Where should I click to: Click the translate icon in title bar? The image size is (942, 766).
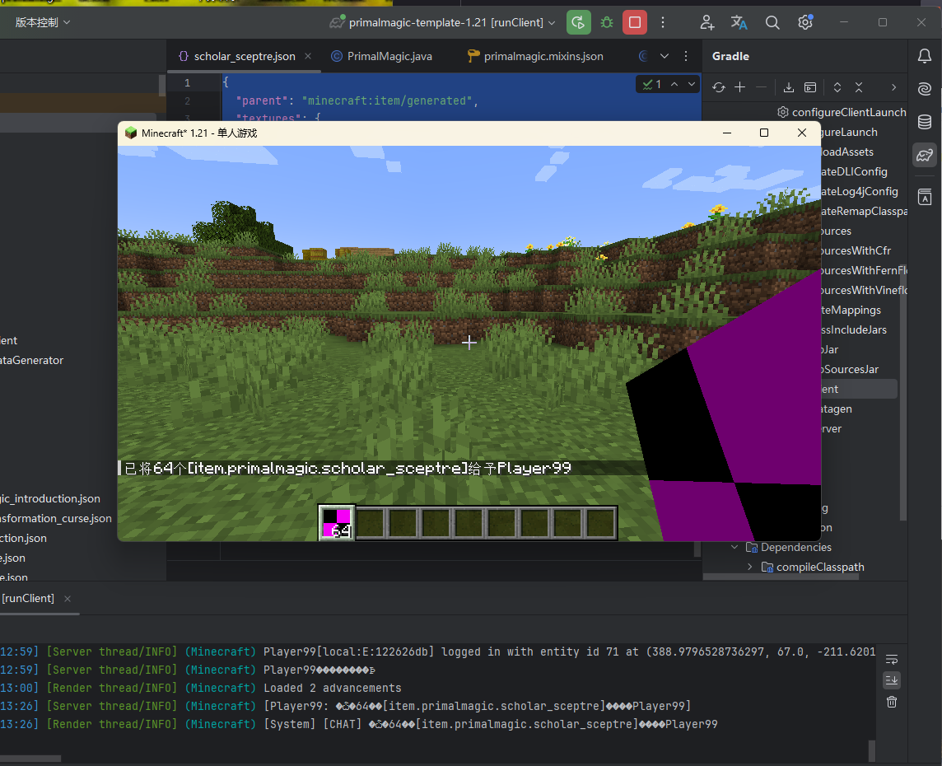(x=739, y=23)
